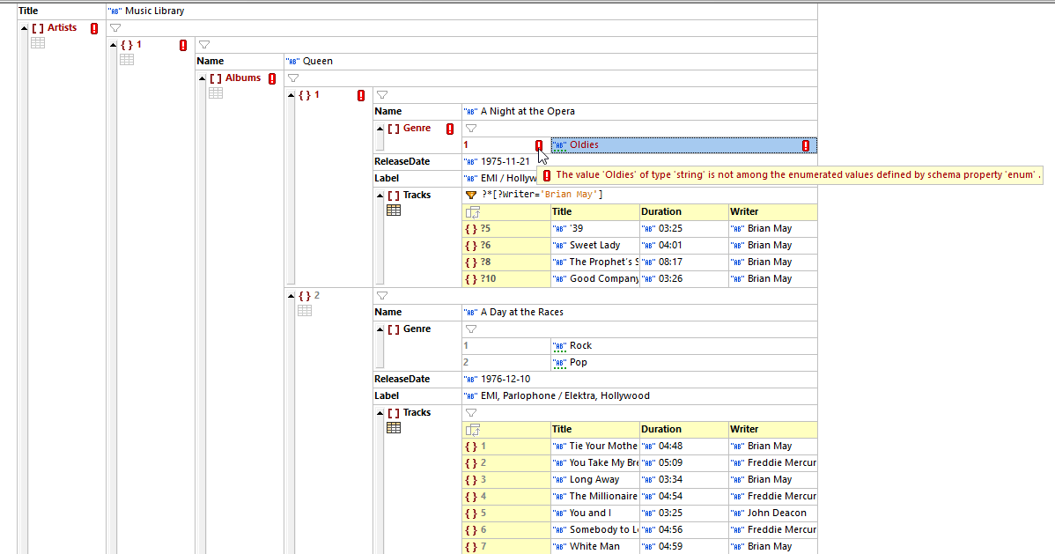The height and width of the screenshot is (554, 1055).
Task: Click the 'Rock' genre value link
Action: [x=583, y=345]
